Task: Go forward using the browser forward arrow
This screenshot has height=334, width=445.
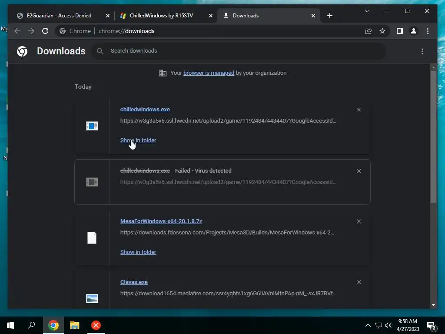Action: [31, 31]
